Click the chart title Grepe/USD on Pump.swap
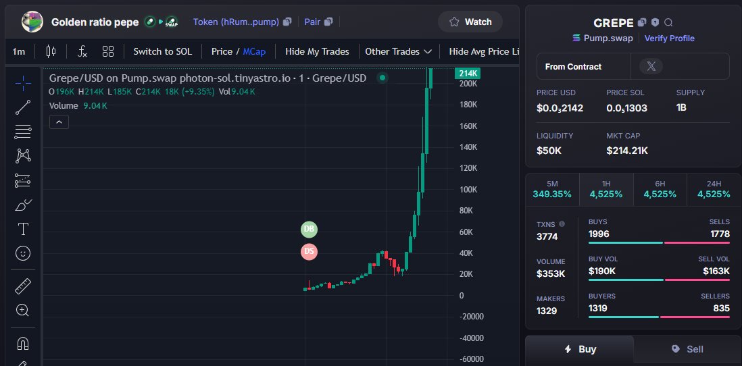The image size is (742, 366). coord(207,78)
